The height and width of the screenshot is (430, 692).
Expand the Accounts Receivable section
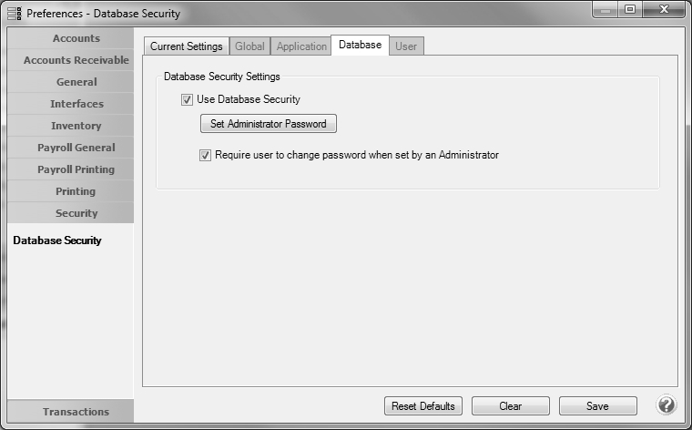[76, 60]
